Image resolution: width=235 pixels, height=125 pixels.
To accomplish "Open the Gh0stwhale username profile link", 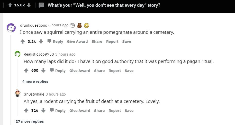I will (34, 94).
